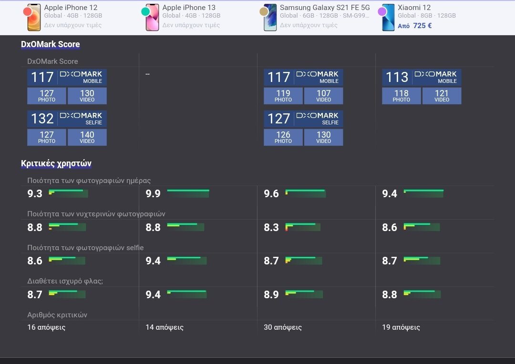The width and height of the screenshot is (515, 364).
Task: Click iPhone 12 daytime photo rating bar 9.3
Action: tap(68, 193)
